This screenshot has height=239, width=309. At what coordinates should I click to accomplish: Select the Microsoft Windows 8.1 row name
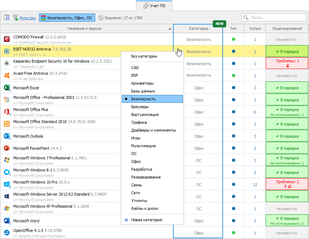click(41, 170)
